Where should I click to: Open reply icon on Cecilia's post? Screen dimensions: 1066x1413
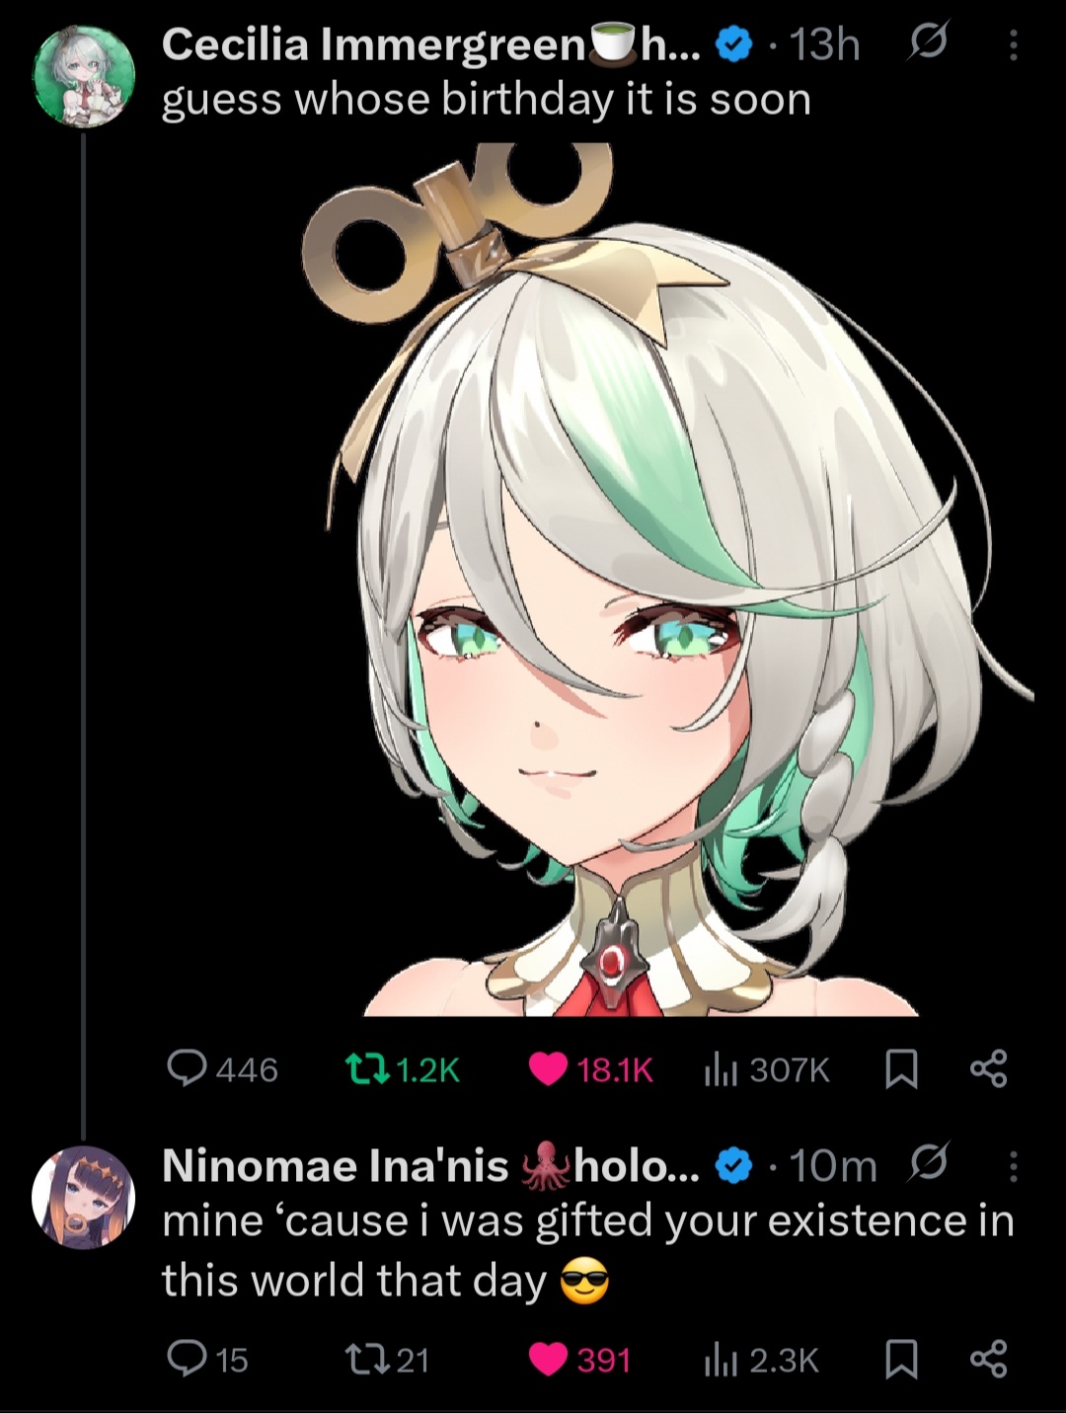(x=188, y=1069)
